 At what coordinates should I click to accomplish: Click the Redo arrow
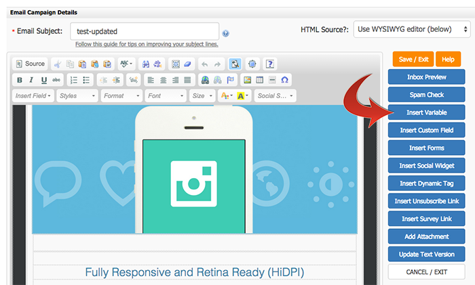[x=218, y=64]
